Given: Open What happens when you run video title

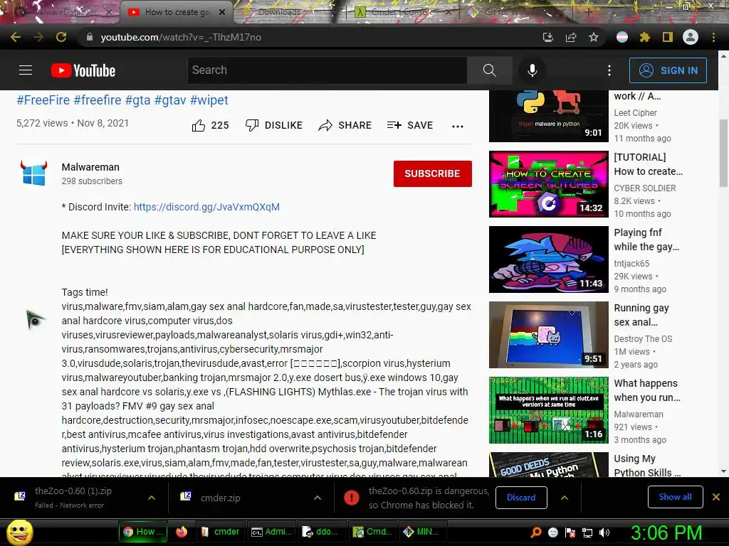Looking at the screenshot, I should pyautogui.click(x=646, y=390).
